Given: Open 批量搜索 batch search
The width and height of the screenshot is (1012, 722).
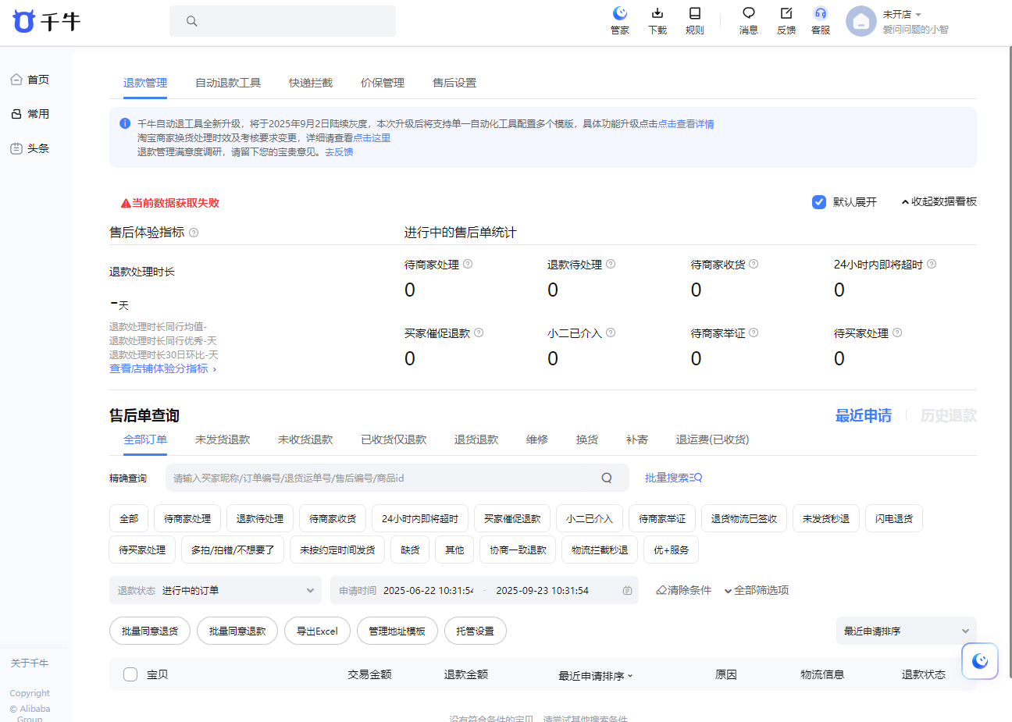Looking at the screenshot, I should [673, 478].
